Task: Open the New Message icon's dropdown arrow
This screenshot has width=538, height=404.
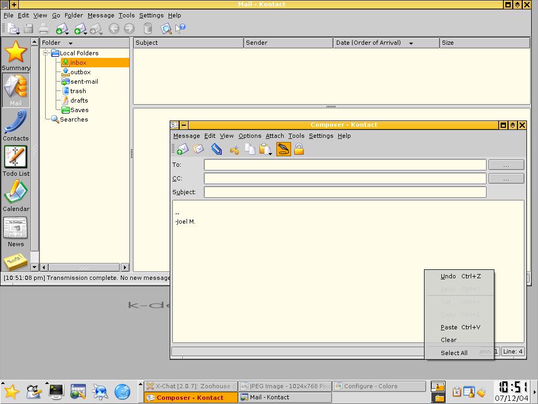Action: 18,33
